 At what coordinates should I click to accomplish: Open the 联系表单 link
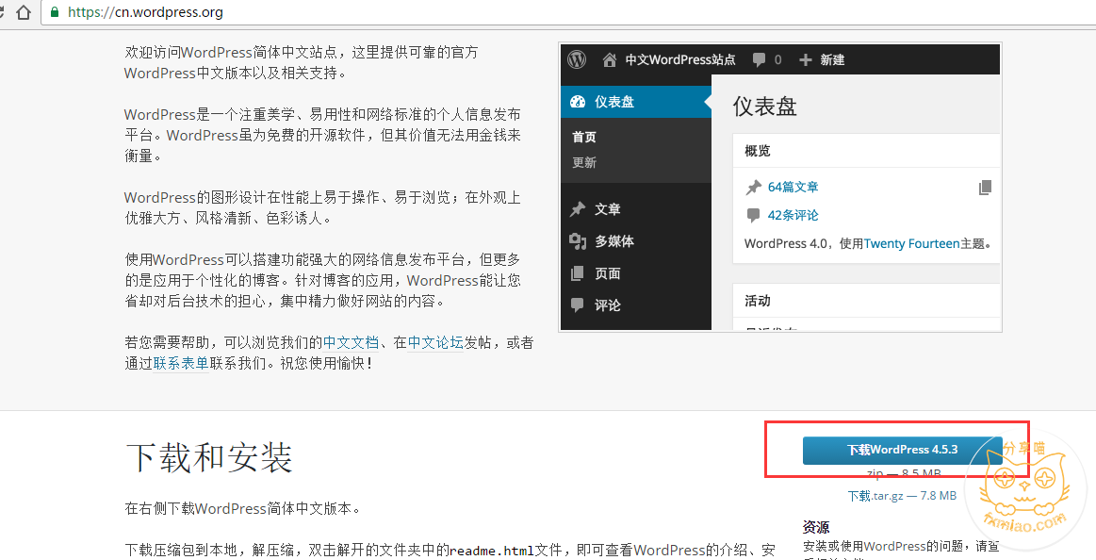coord(181,364)
